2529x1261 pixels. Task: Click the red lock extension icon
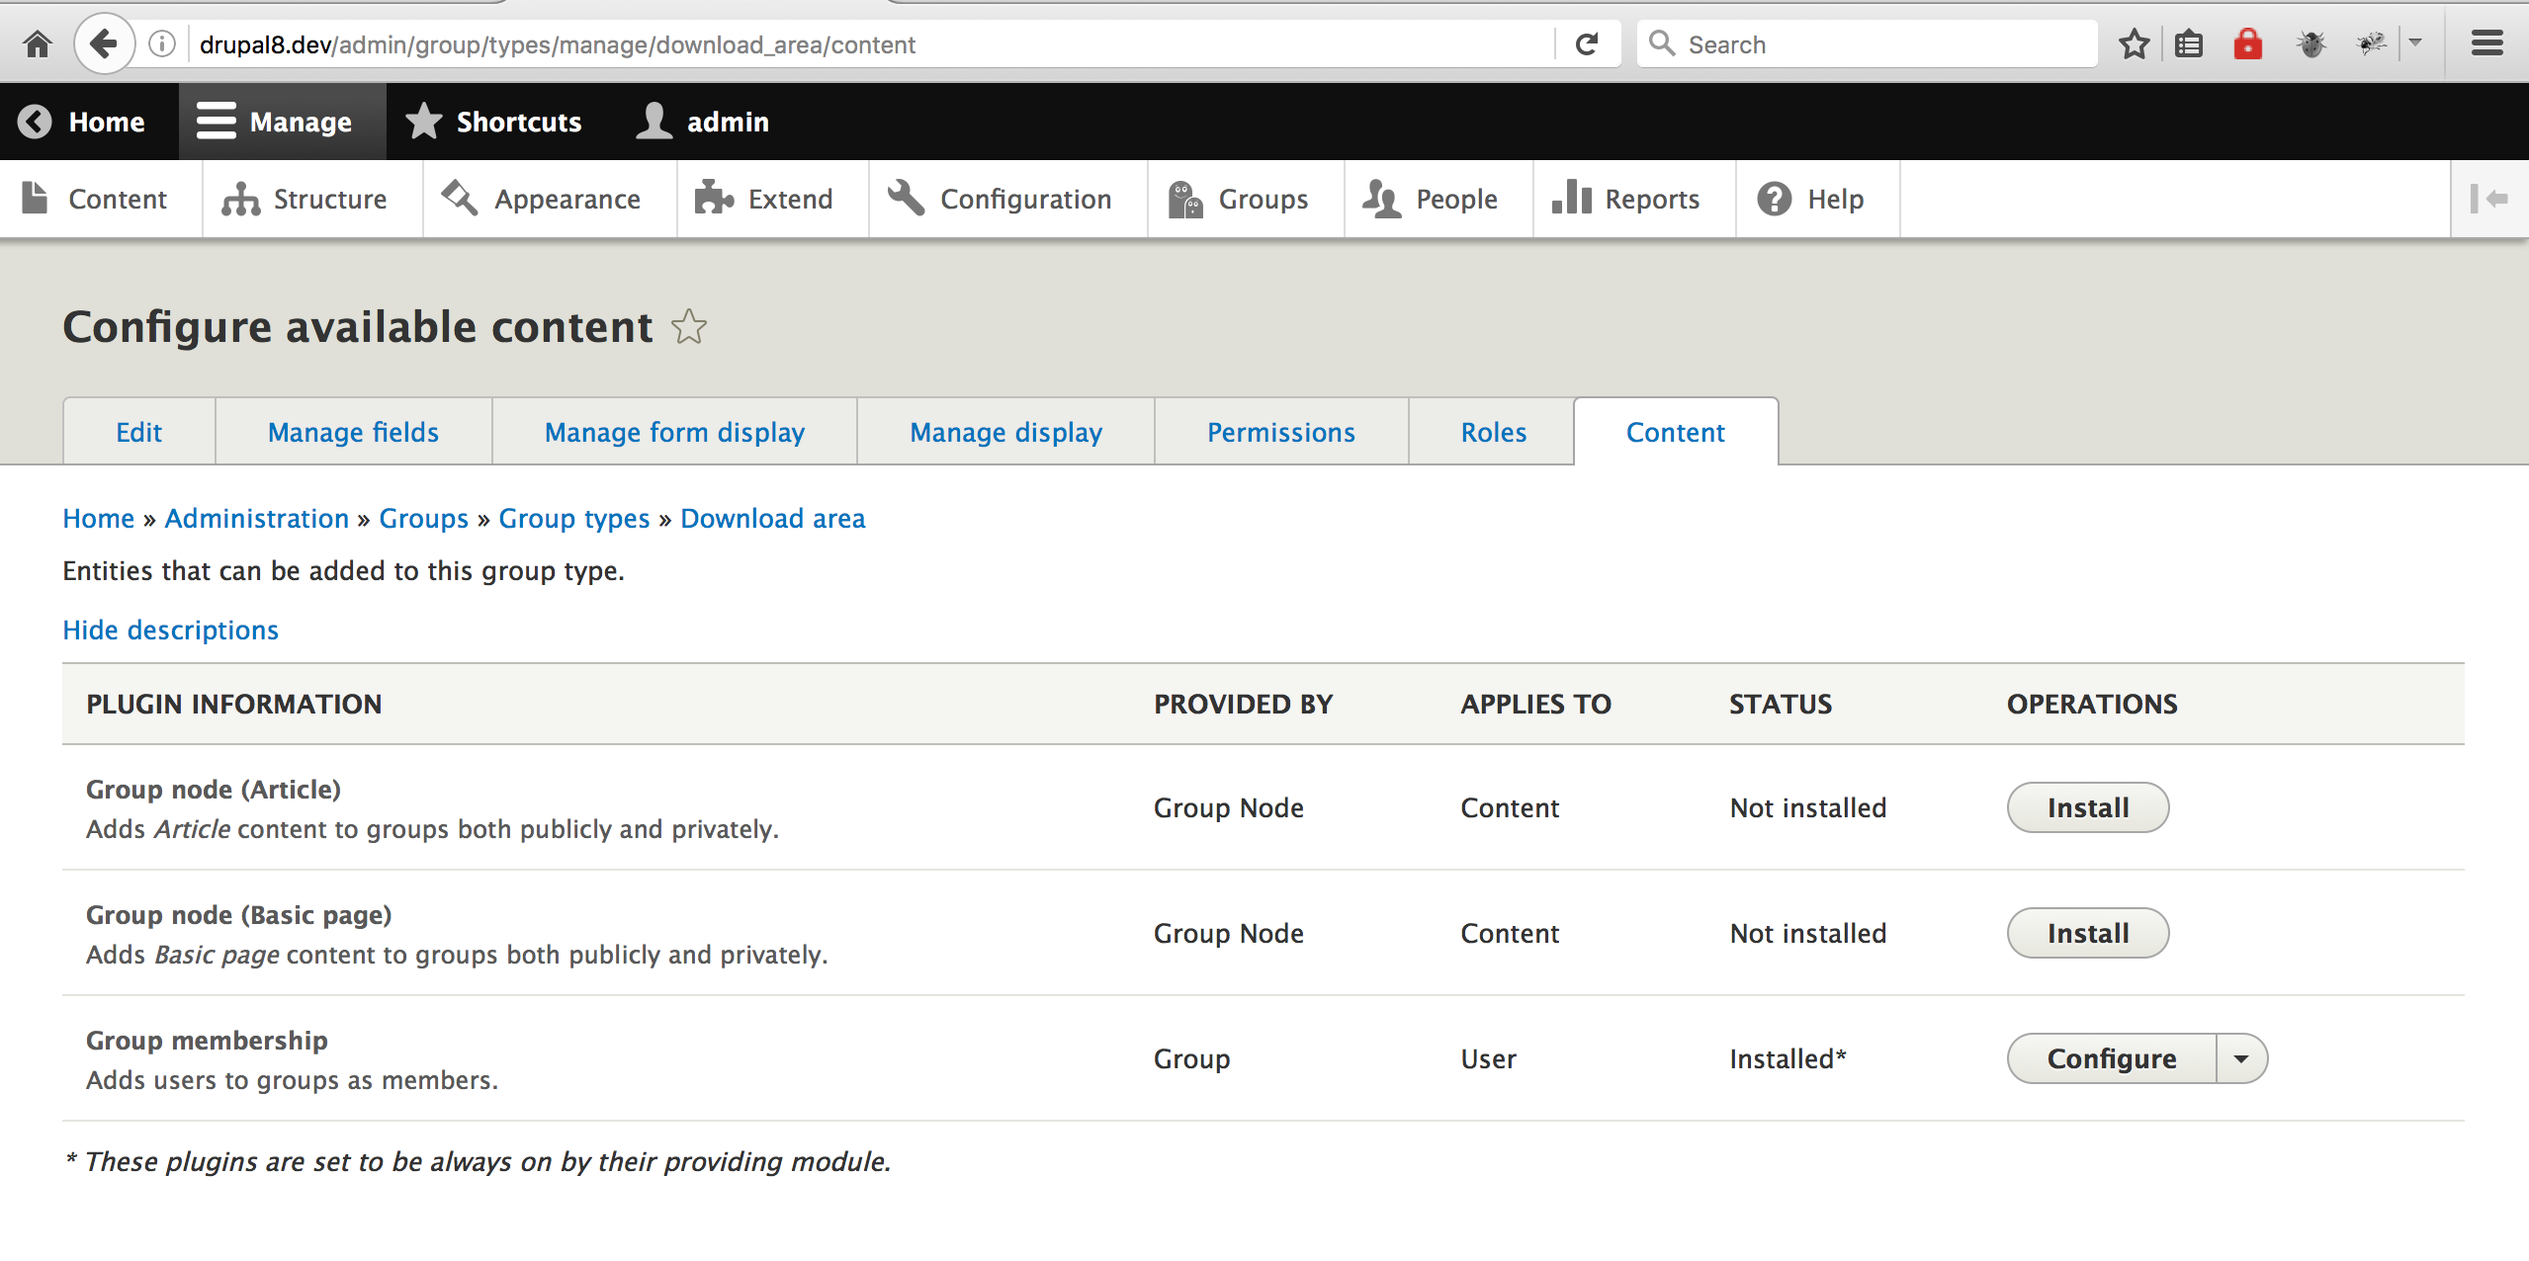pyautogui.click(x=2247, y=44)
